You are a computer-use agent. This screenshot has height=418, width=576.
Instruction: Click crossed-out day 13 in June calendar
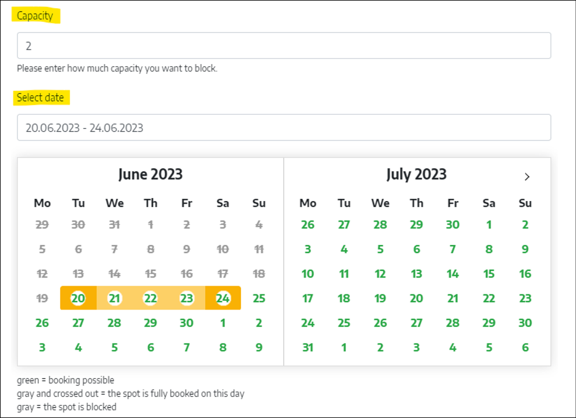point(78,274)
